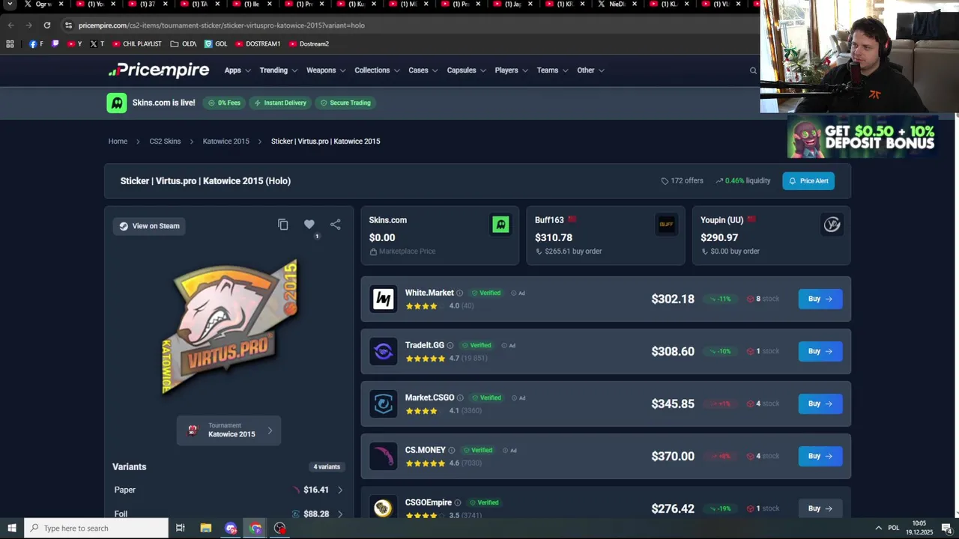Reload the page with the browser refresh icon
This screenshot has height=539, width=959.
(46, 25)
